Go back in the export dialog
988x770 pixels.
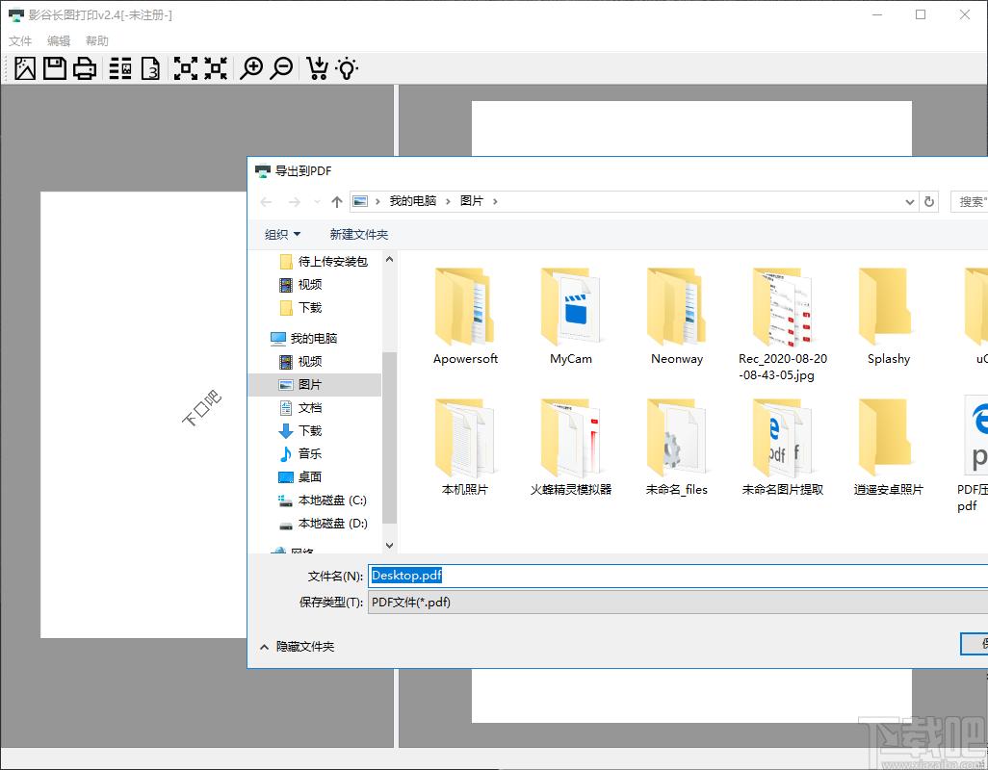coord(267,202)
